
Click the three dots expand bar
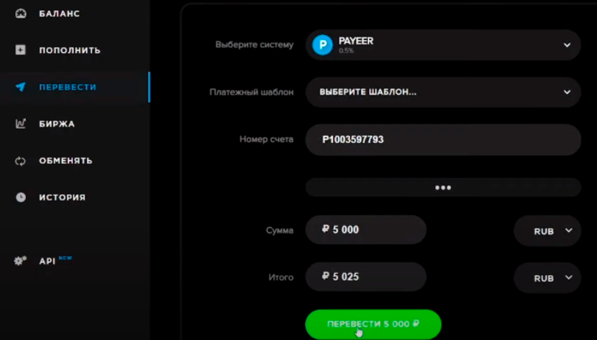pos(443,187)
